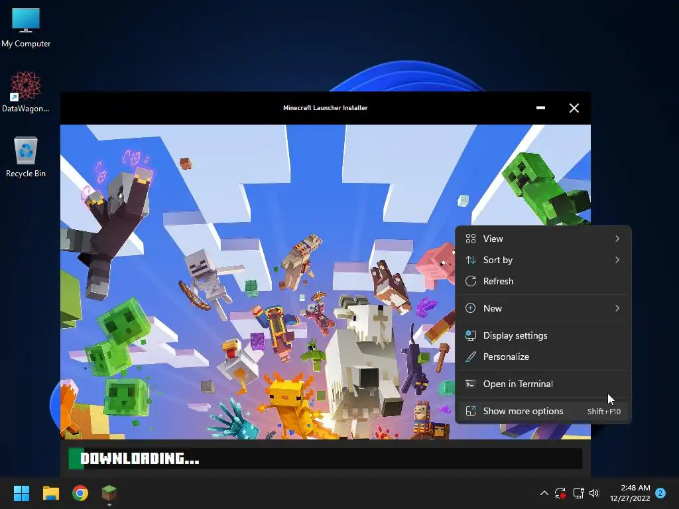This screenshot has width=679, height=509.
Task: Open File Explorer from the taskbar
Action: pos(50,493)
